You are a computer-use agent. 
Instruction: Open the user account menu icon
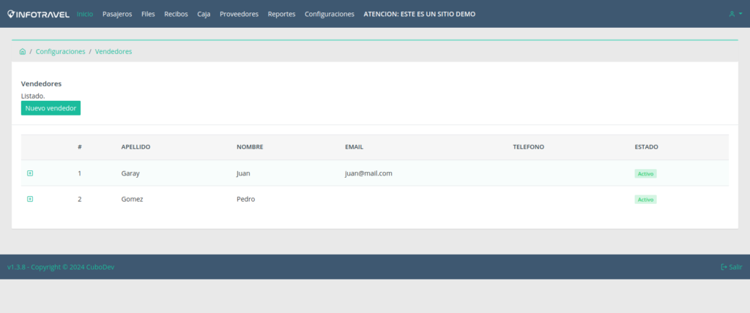[x=735, y=15]
